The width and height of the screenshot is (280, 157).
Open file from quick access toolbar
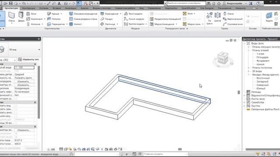(x=5, y=3)
